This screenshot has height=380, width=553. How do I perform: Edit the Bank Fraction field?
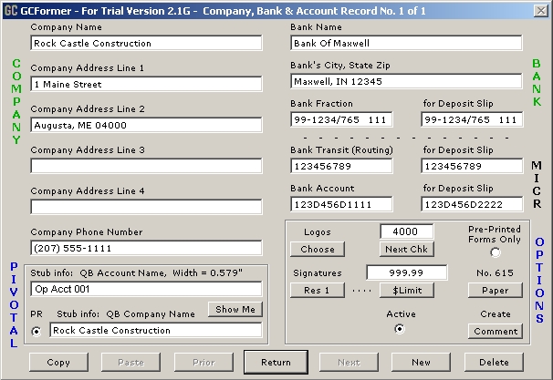click(341, 119)
